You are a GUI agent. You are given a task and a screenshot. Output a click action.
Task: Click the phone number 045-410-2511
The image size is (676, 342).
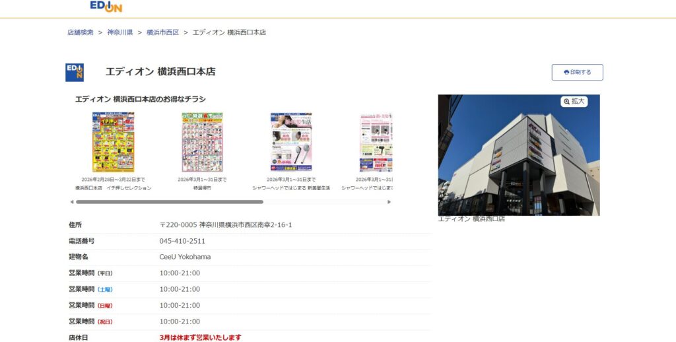pos(182,241)
